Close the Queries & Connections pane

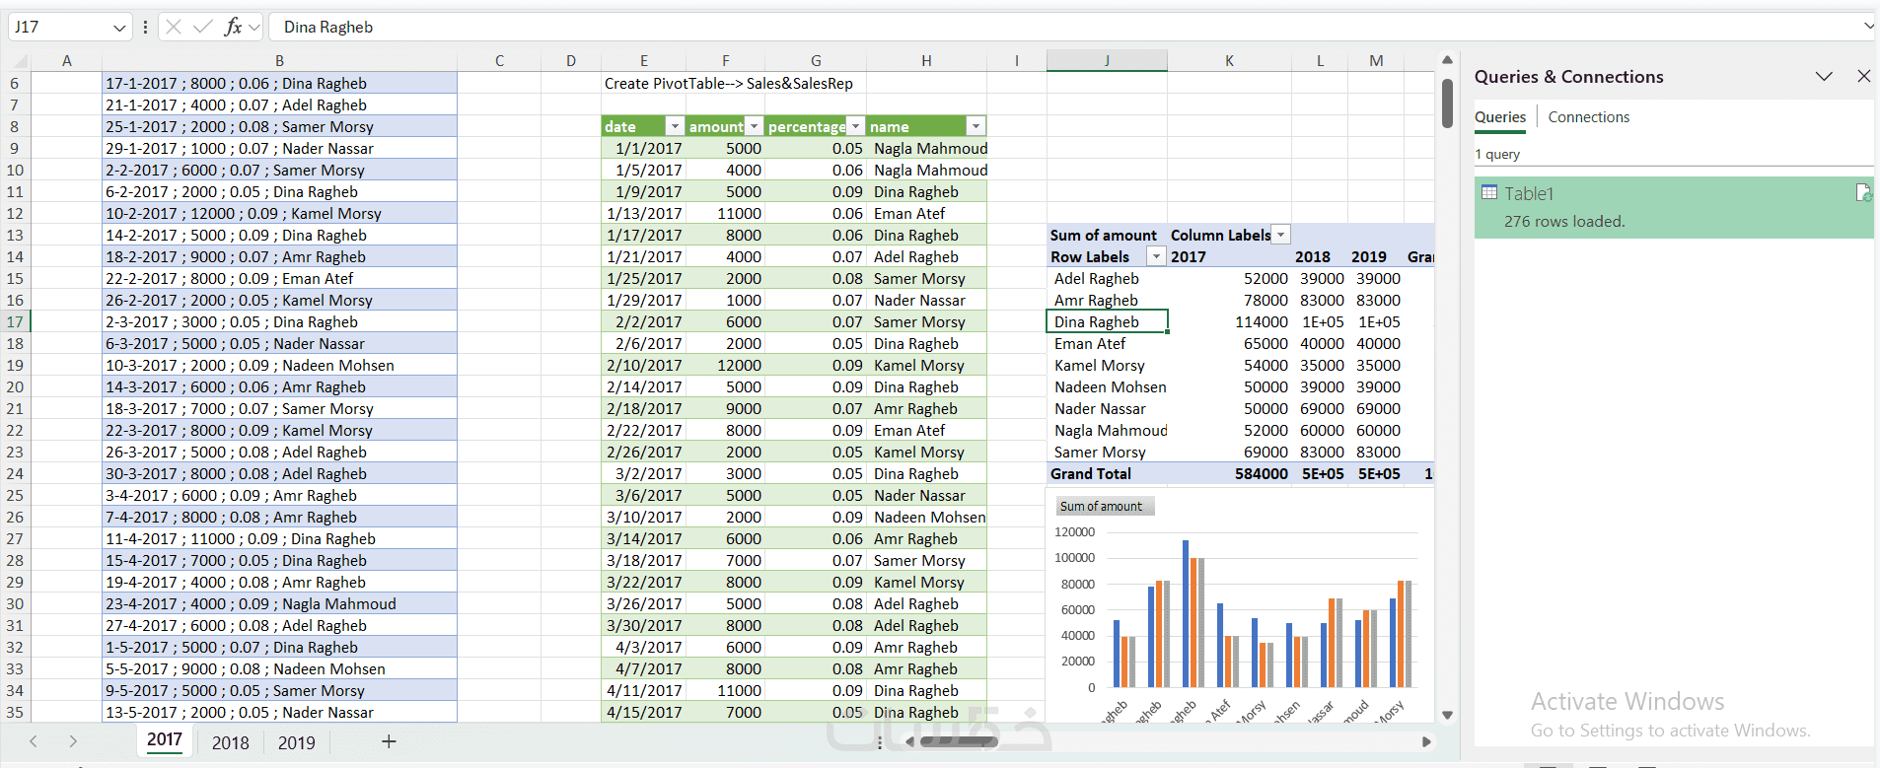[x=1863, y=76]
